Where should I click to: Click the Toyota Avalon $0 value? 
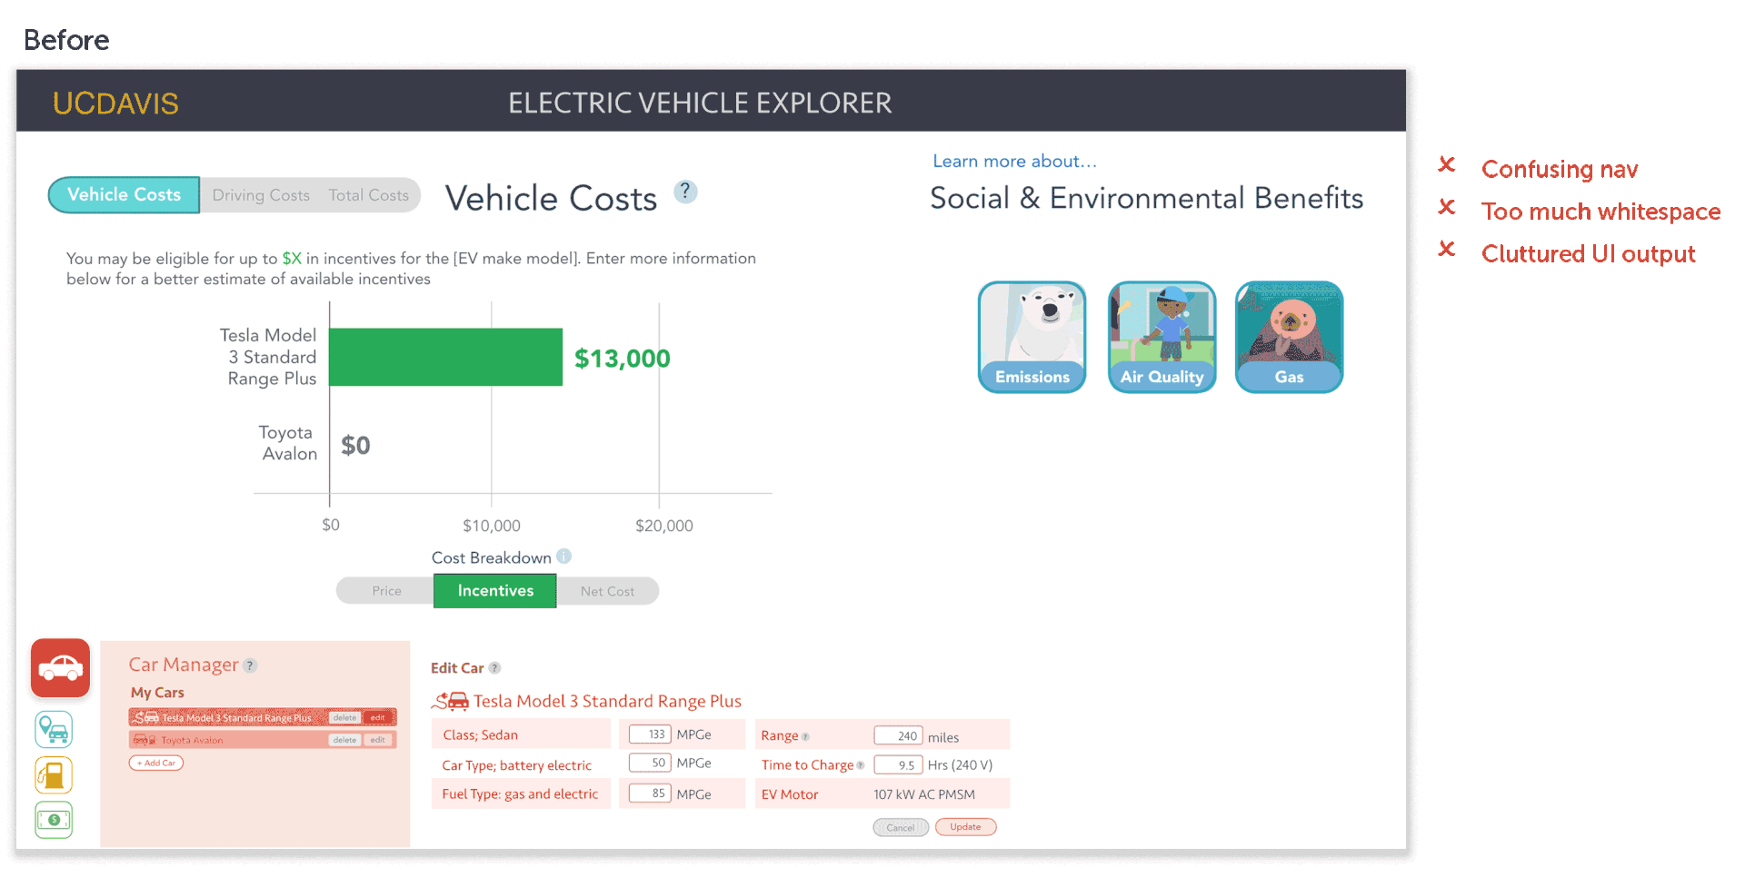tap(355, 445)
